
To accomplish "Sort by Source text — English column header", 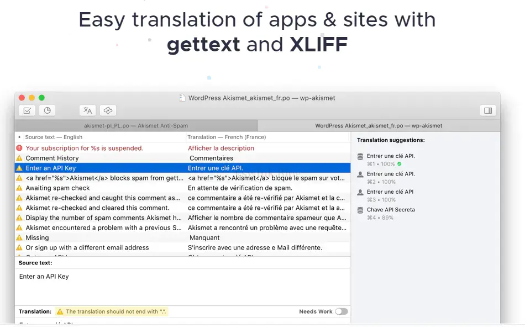I will coord(54,137).
